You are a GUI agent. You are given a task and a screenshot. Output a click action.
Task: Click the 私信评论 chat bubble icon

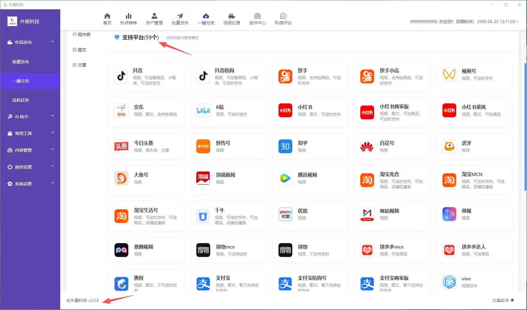point(283,16)
